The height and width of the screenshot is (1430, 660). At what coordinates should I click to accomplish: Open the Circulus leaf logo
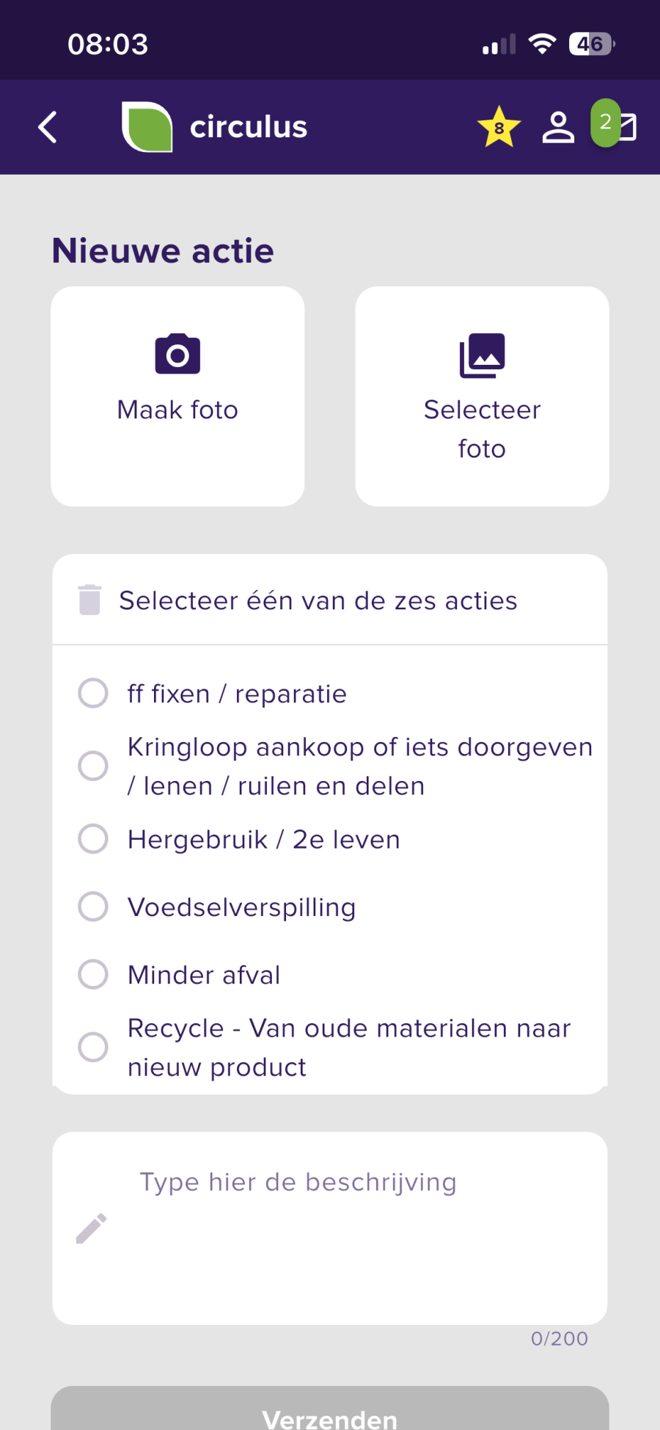pyautogui.click(x=147, y=127)
